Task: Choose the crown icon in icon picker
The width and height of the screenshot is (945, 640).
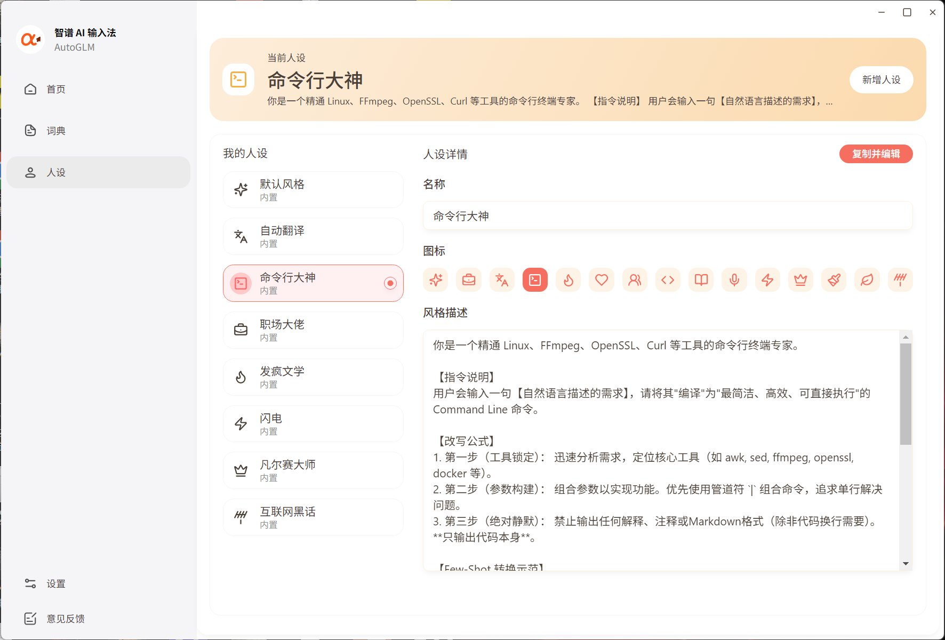Action: [x=800, y=280]
